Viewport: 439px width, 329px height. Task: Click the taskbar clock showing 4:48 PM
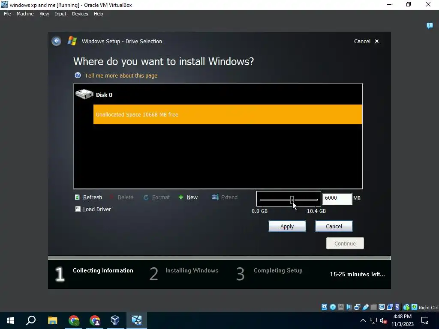pyautogui.click(x=402, y=320)
